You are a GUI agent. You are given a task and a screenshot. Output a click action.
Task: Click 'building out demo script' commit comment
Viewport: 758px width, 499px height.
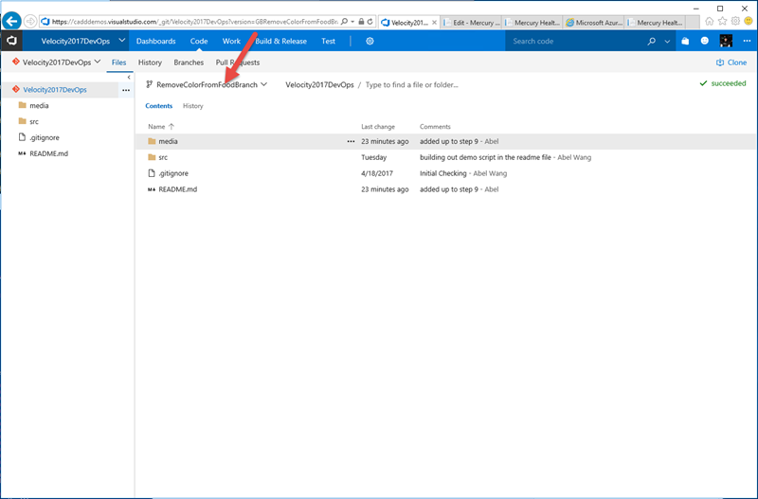click(x=485, y=157)
